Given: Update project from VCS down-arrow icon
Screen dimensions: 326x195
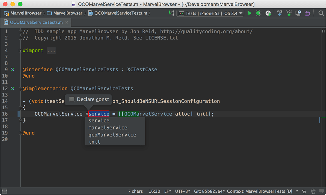Looking at the screenshot, I should point(279,13).
